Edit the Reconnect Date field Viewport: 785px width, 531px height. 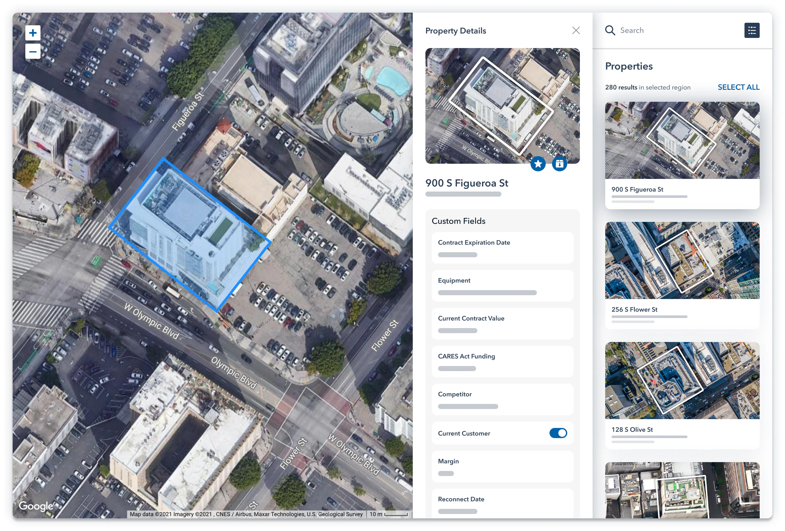pos(502,504)
